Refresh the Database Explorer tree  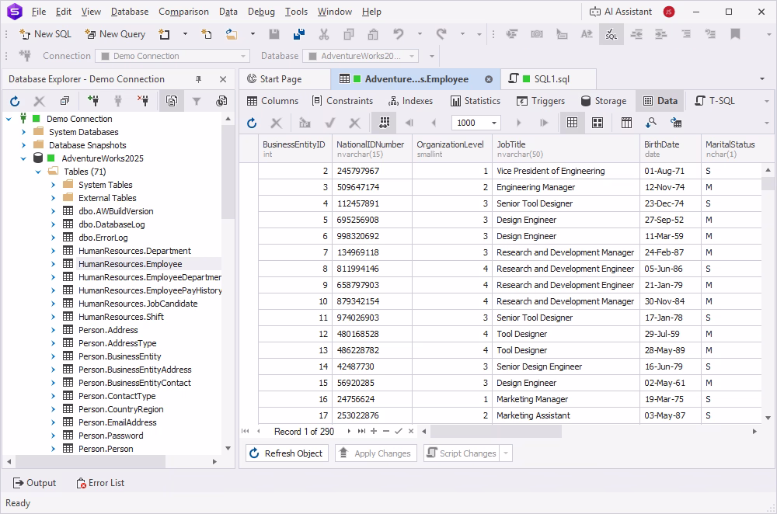[15, 102]
